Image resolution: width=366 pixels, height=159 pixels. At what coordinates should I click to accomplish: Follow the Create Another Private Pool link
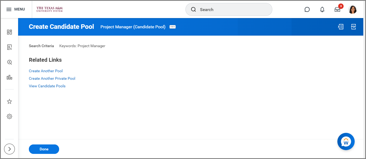pos(52,79)
